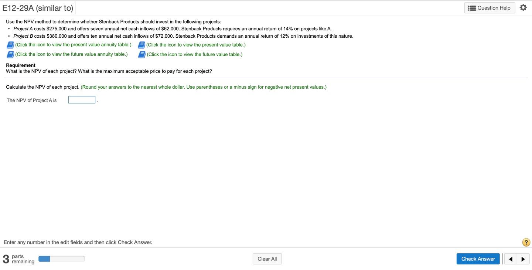Click the future value table link text
Screen dimensions: 532x270
(x=194, y=54)
